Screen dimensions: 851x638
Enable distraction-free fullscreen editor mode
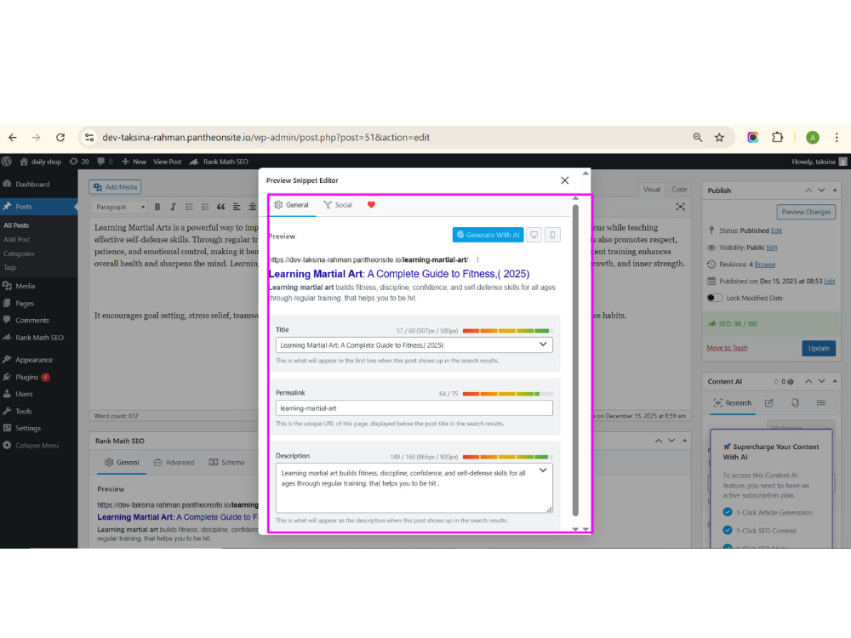tap(680, 207)
